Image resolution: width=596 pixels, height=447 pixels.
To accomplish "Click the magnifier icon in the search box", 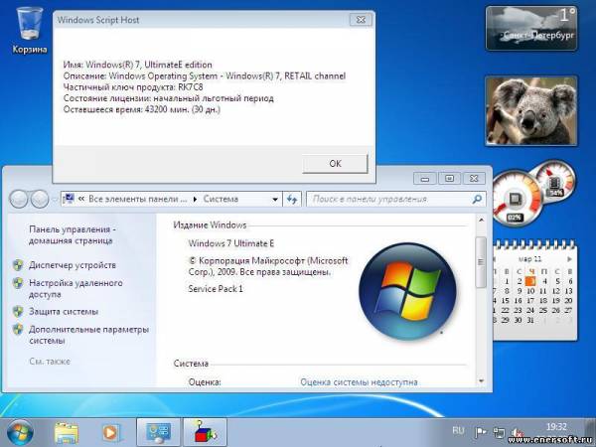I will click(x=476, y=199).
